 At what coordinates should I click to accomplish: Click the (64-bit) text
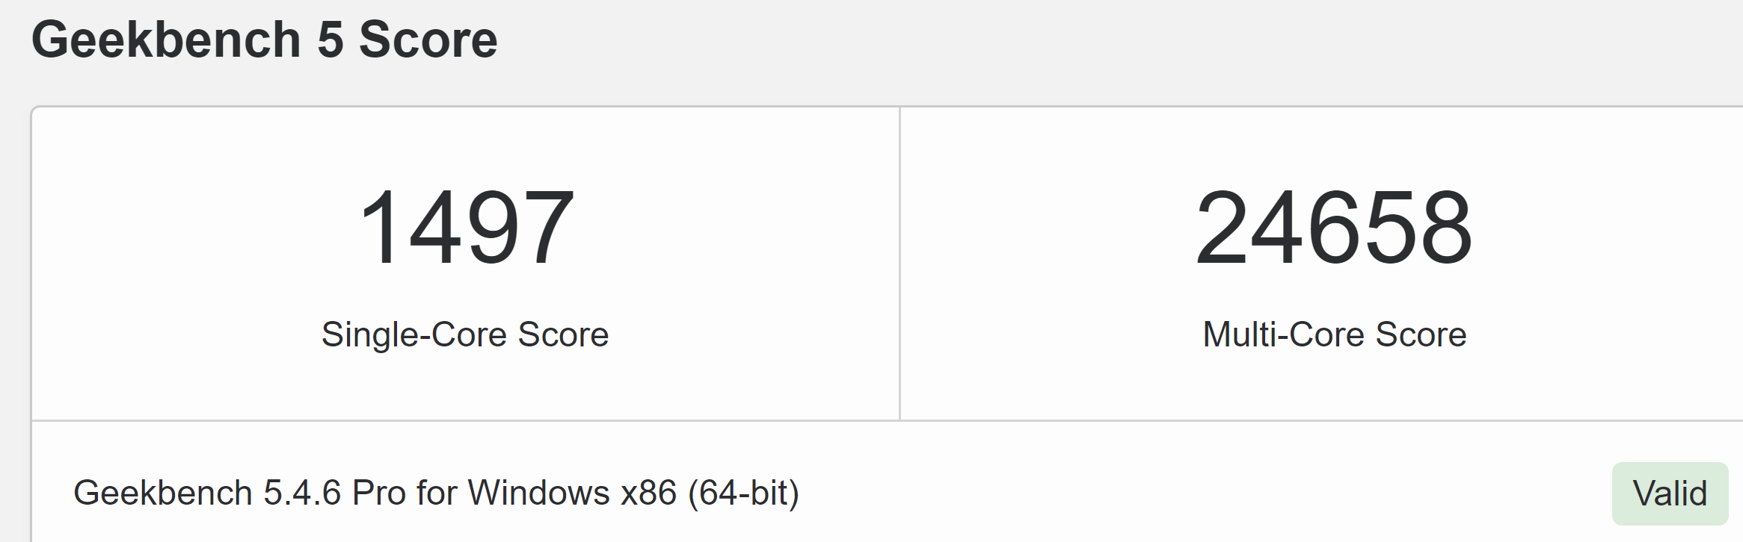click(x=743, y=493)
